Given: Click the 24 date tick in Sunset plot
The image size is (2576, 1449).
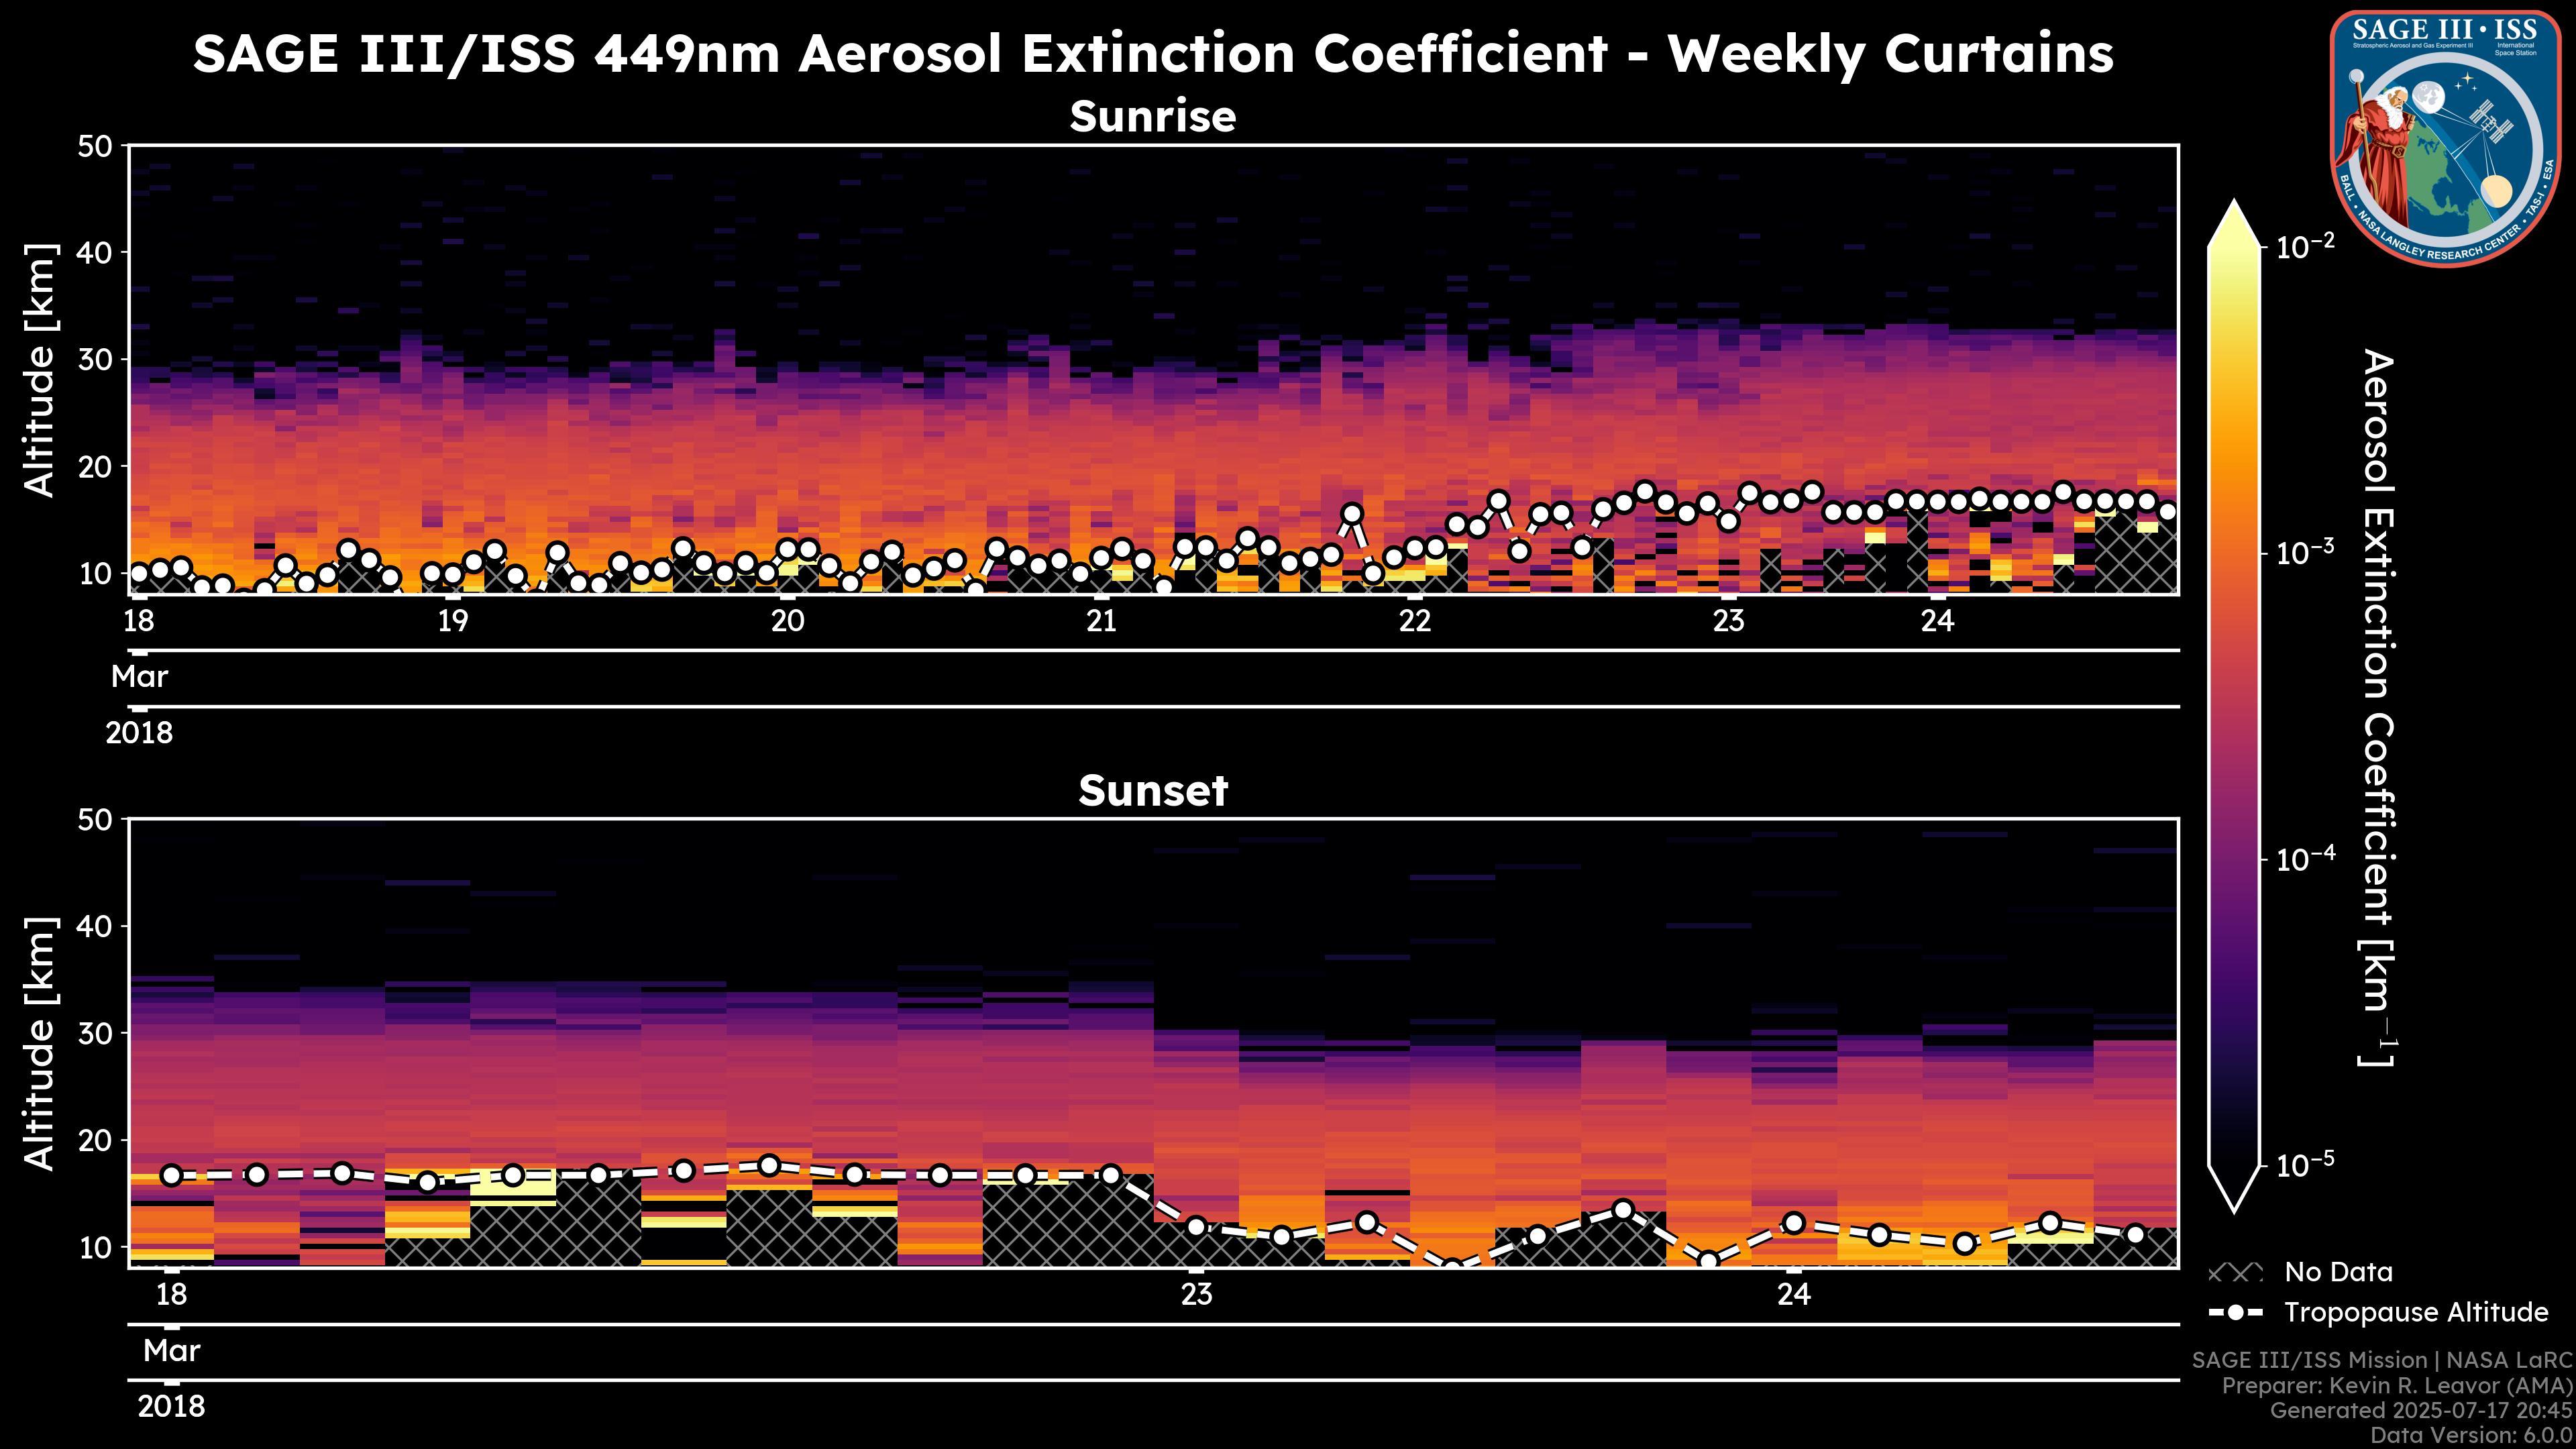Looking at the screenshot, I should click(1794, 1295).
